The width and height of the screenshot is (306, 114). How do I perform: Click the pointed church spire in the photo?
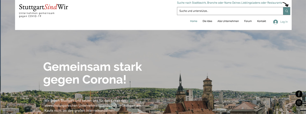coord(180,82)
